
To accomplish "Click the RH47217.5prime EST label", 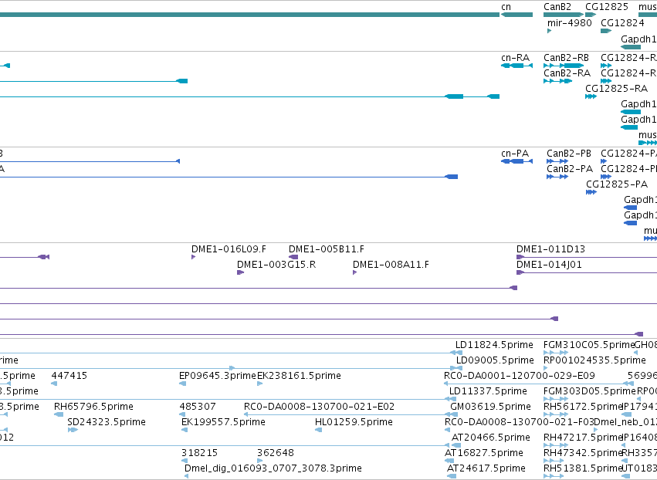I will (582, 438).
